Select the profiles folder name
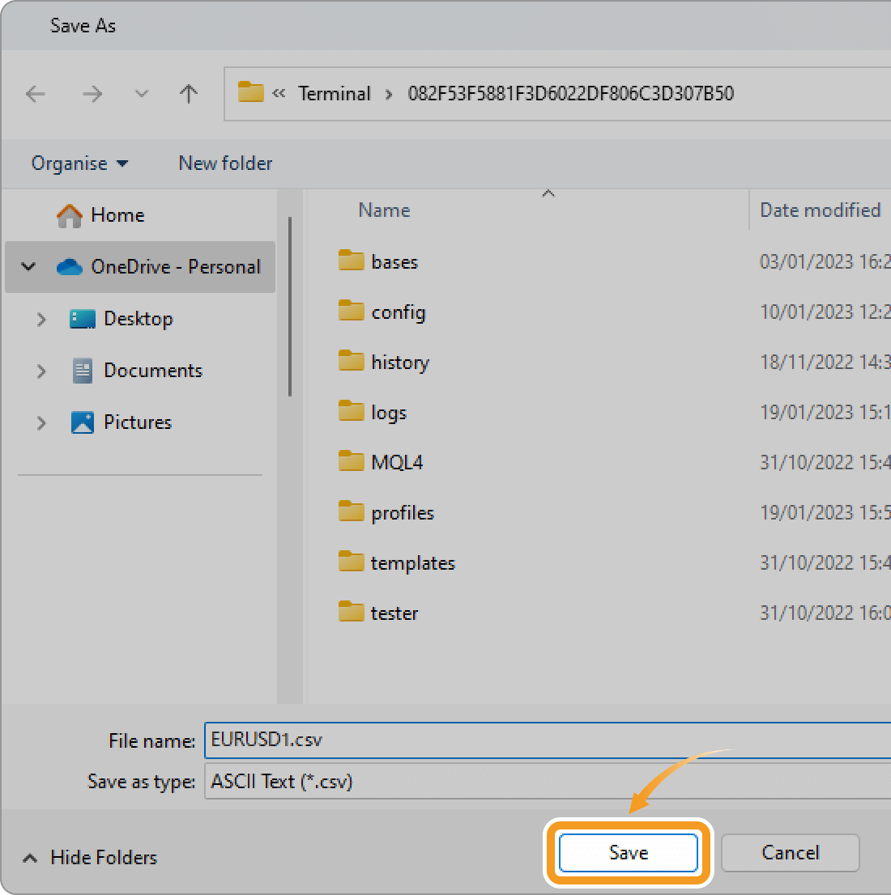The width and height of the screenshot is (891, 895). tap(403, 514)
